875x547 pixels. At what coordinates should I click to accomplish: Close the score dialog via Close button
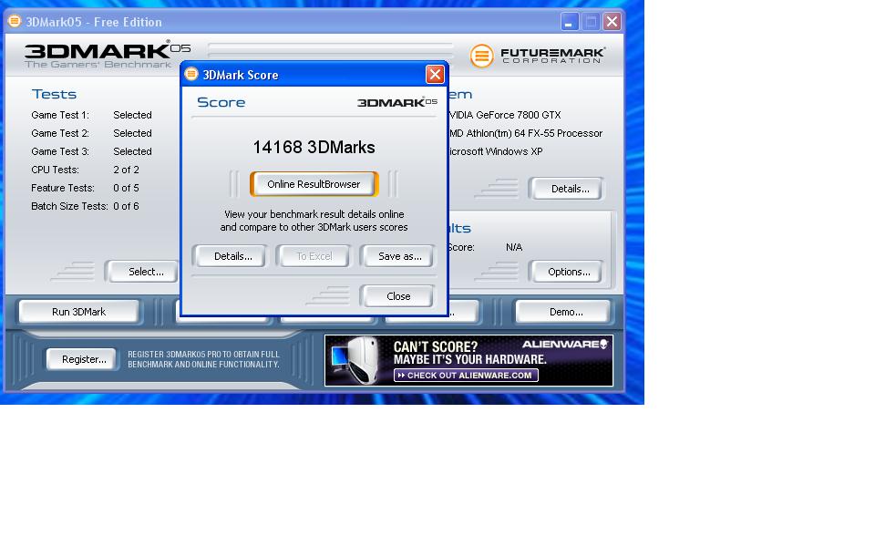pyautogui.click(x=397, y=296)
